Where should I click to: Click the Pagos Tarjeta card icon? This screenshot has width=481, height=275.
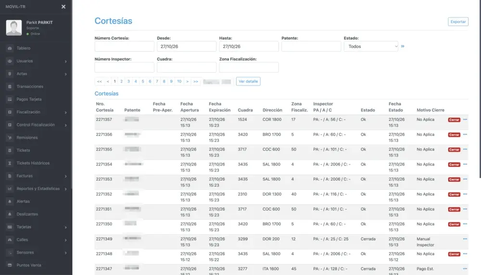[10, 99]
